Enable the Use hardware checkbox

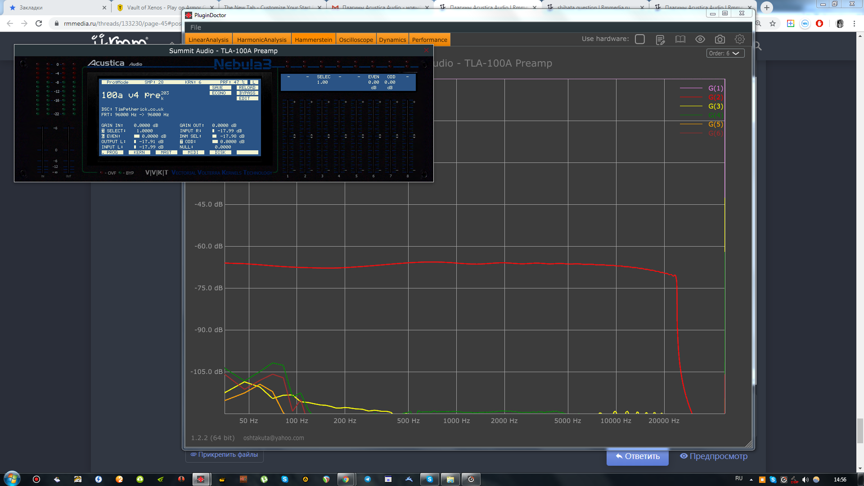(x=639, y=39)
